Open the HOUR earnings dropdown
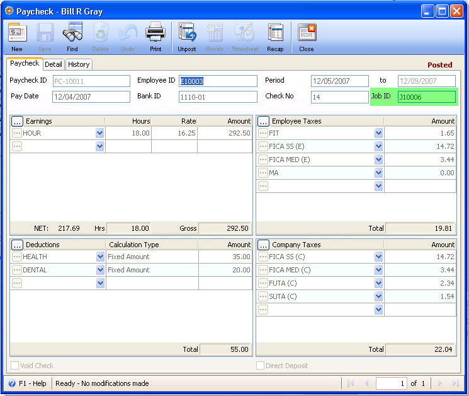469x396 pixels. (100, 133)
